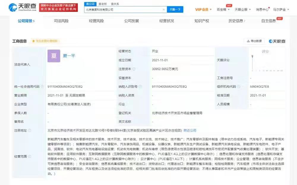Click the 导出数据 export button

click(x=255, y=41)
